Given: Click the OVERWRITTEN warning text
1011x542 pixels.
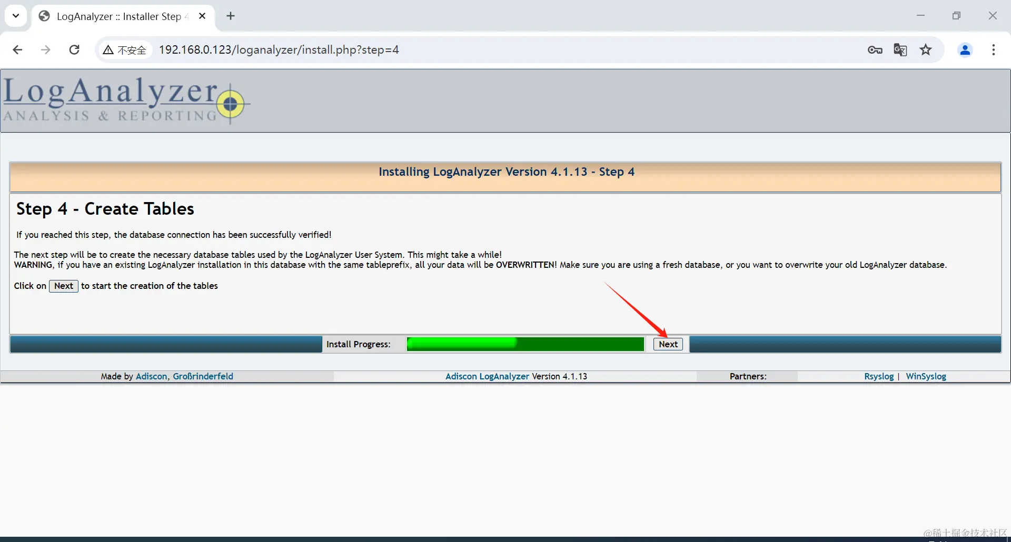Looking at the screenshot, I should coord(526,265).
